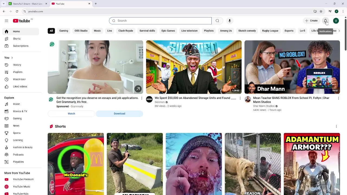Select the Epic Games chip
Image resolution: width=347 pixels, height=195 pixels.
pos(168,31)
